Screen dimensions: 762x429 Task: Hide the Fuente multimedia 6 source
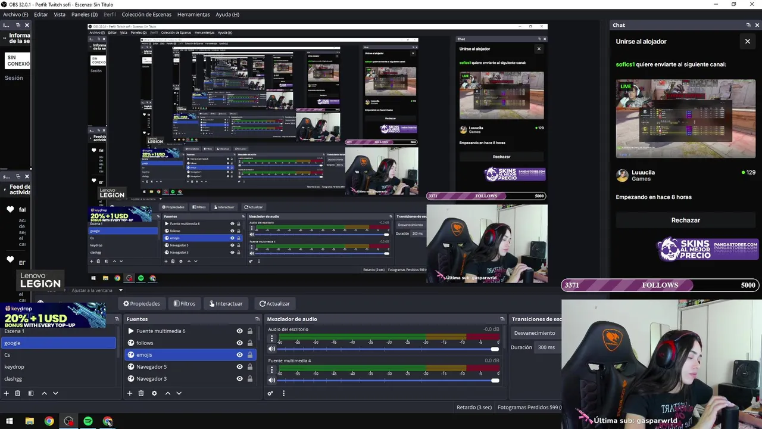click(240, 331)
